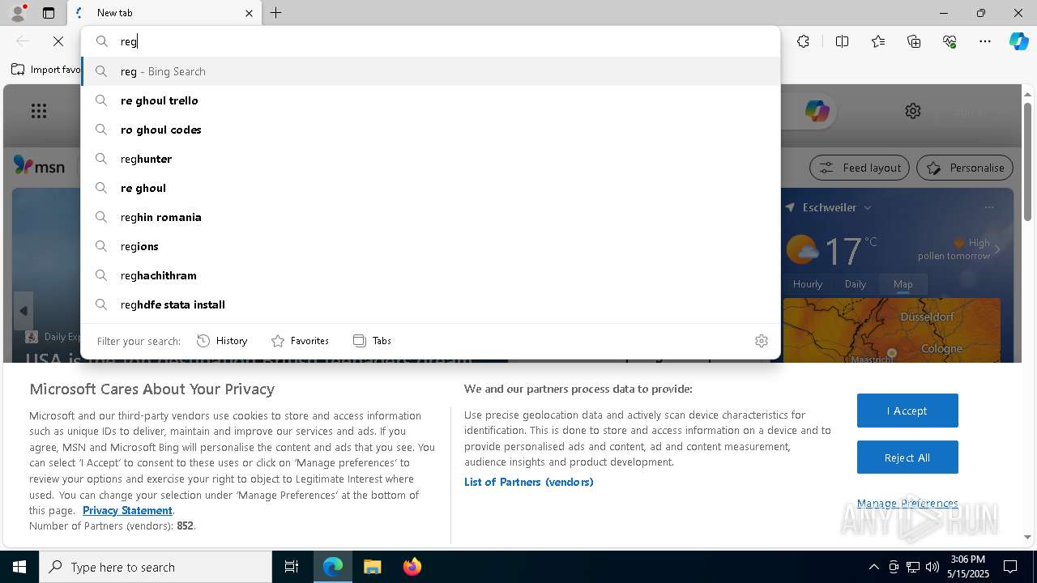Toggle split screen view icon
The image size is (1037, 583).
843,41
